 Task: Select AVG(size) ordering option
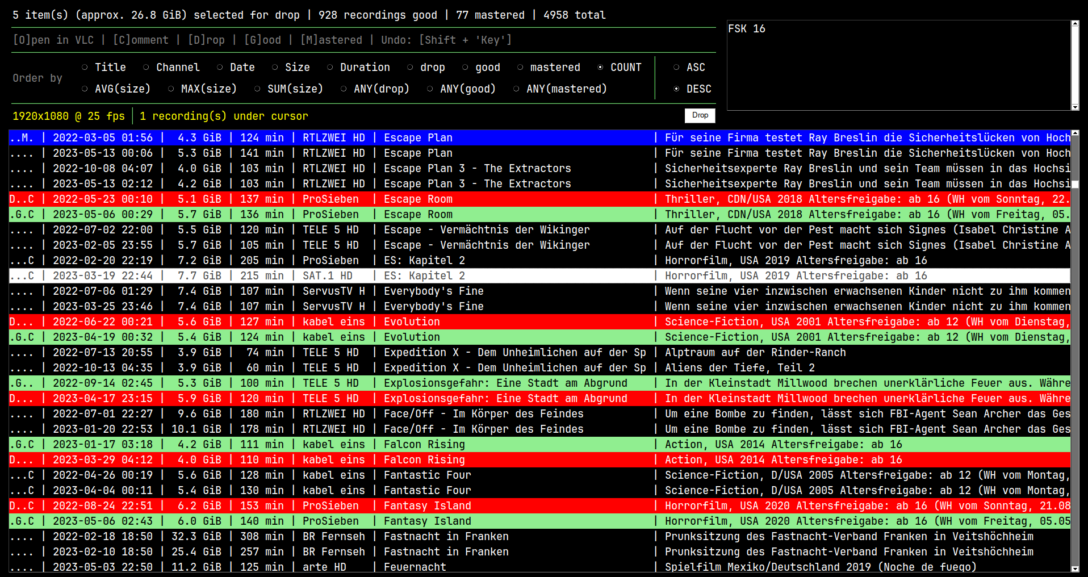[85, 89]
